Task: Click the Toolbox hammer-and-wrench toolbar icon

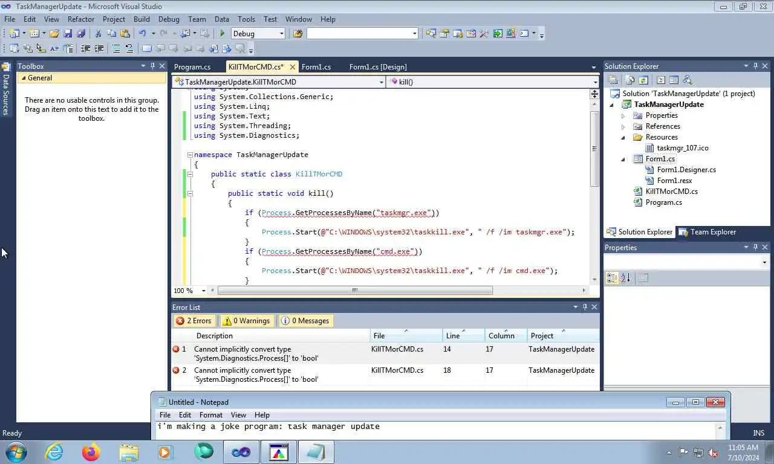Action: click(484, 34)
